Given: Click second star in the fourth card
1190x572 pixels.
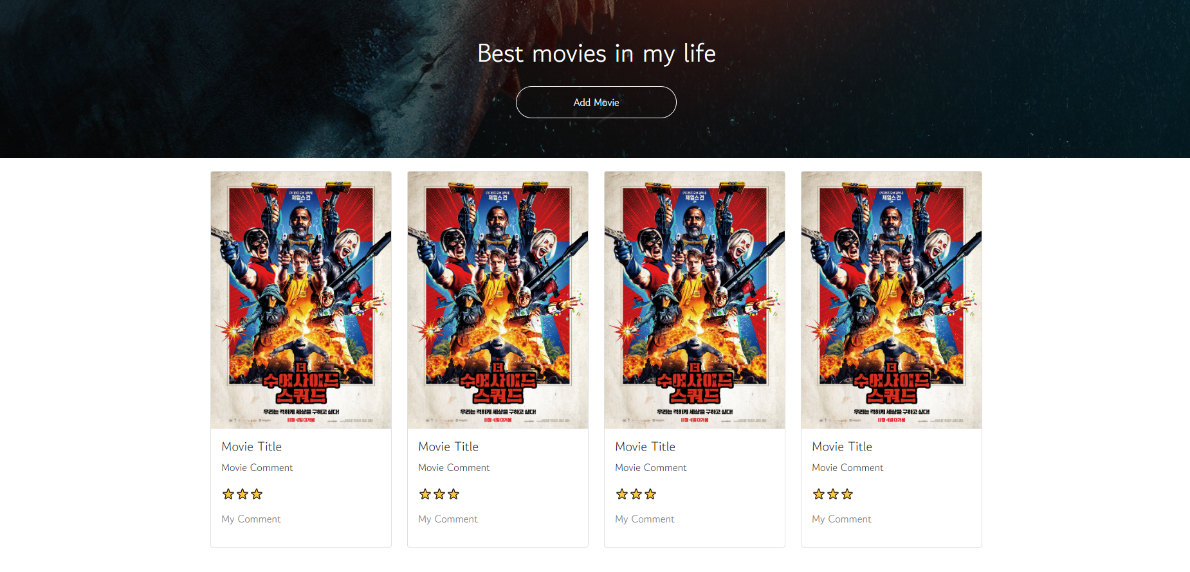Looking at the screenshot, I should 833,494.
